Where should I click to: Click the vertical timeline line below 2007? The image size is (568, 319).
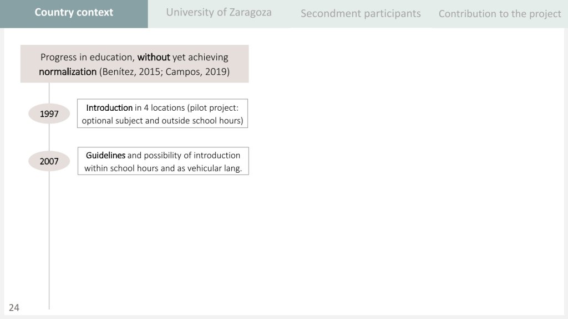click(49, 238)
